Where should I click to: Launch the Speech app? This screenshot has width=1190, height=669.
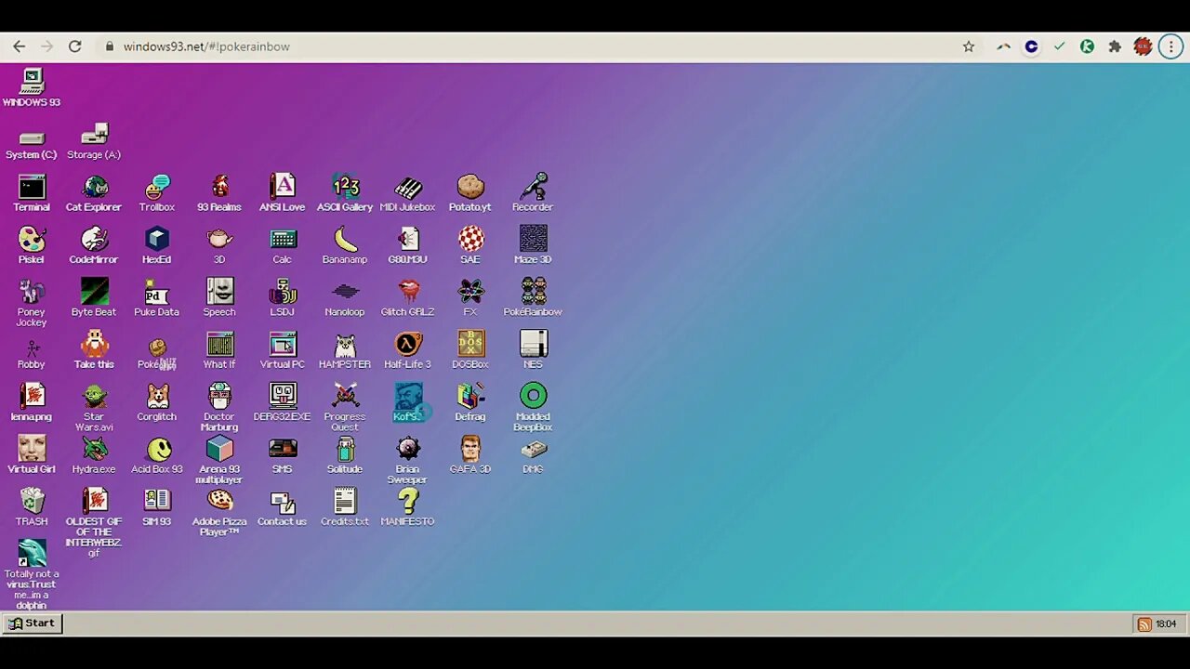(x=219, y=297)
